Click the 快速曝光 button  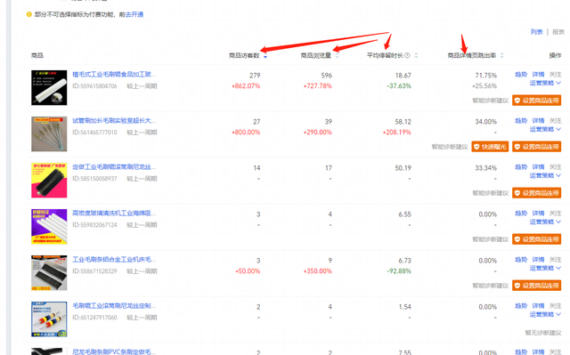(490, 147)
